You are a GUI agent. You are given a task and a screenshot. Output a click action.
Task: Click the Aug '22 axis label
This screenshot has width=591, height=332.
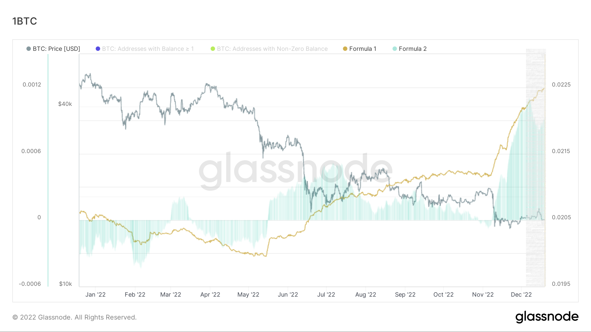click(366, 295)
